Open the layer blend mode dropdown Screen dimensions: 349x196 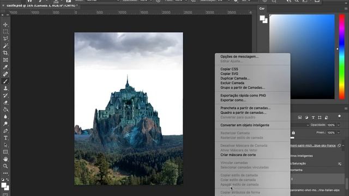[300, 125]
